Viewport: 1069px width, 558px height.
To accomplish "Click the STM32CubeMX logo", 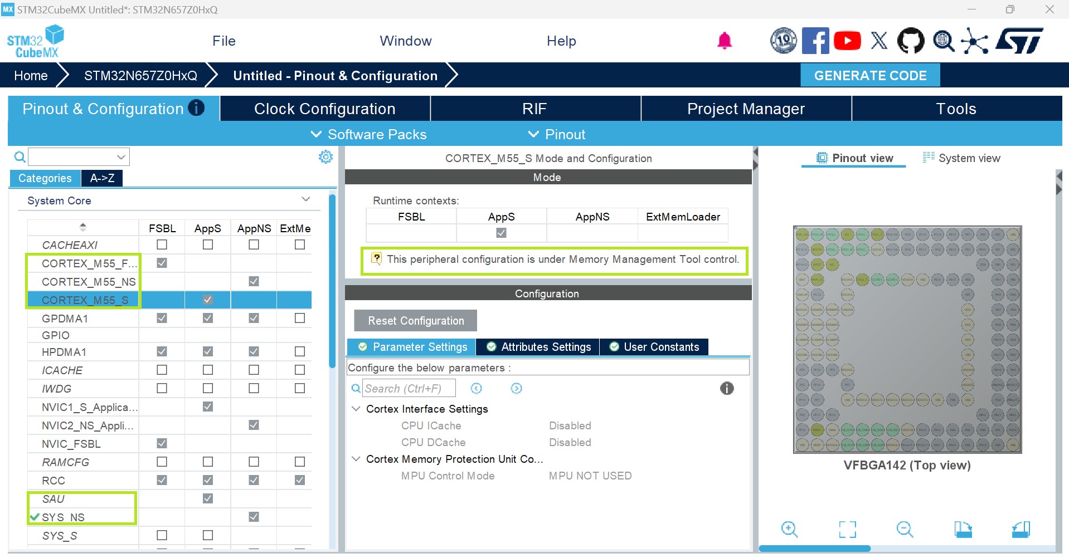I will (x=36, y=41).
